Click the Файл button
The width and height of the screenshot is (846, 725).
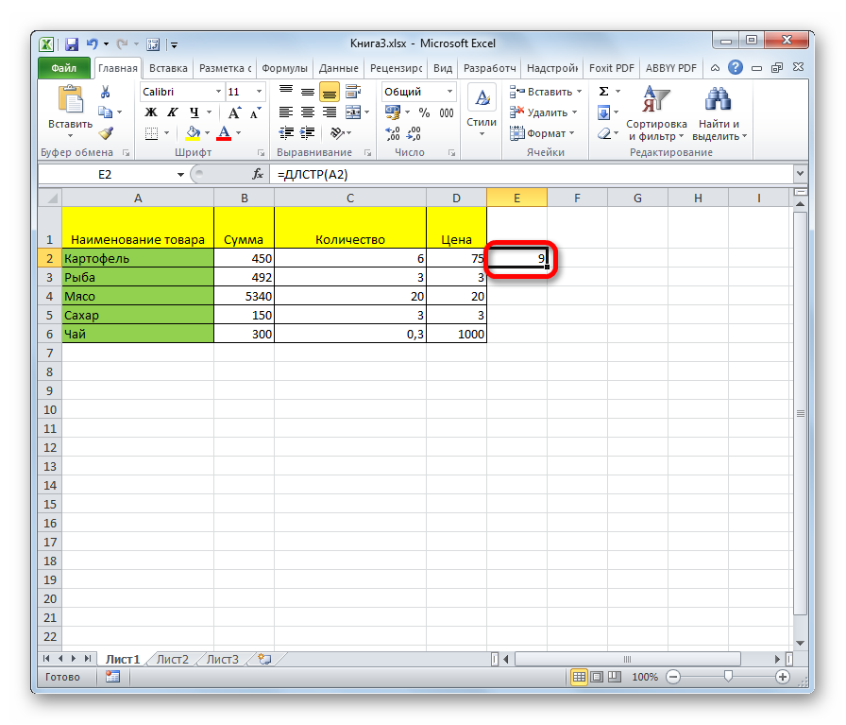[x=64, y=68]
